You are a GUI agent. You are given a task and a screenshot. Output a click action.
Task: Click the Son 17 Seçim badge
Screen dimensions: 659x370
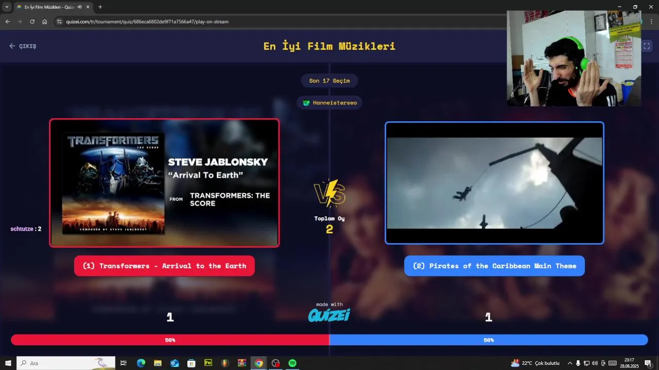click(x=329, y=81)
